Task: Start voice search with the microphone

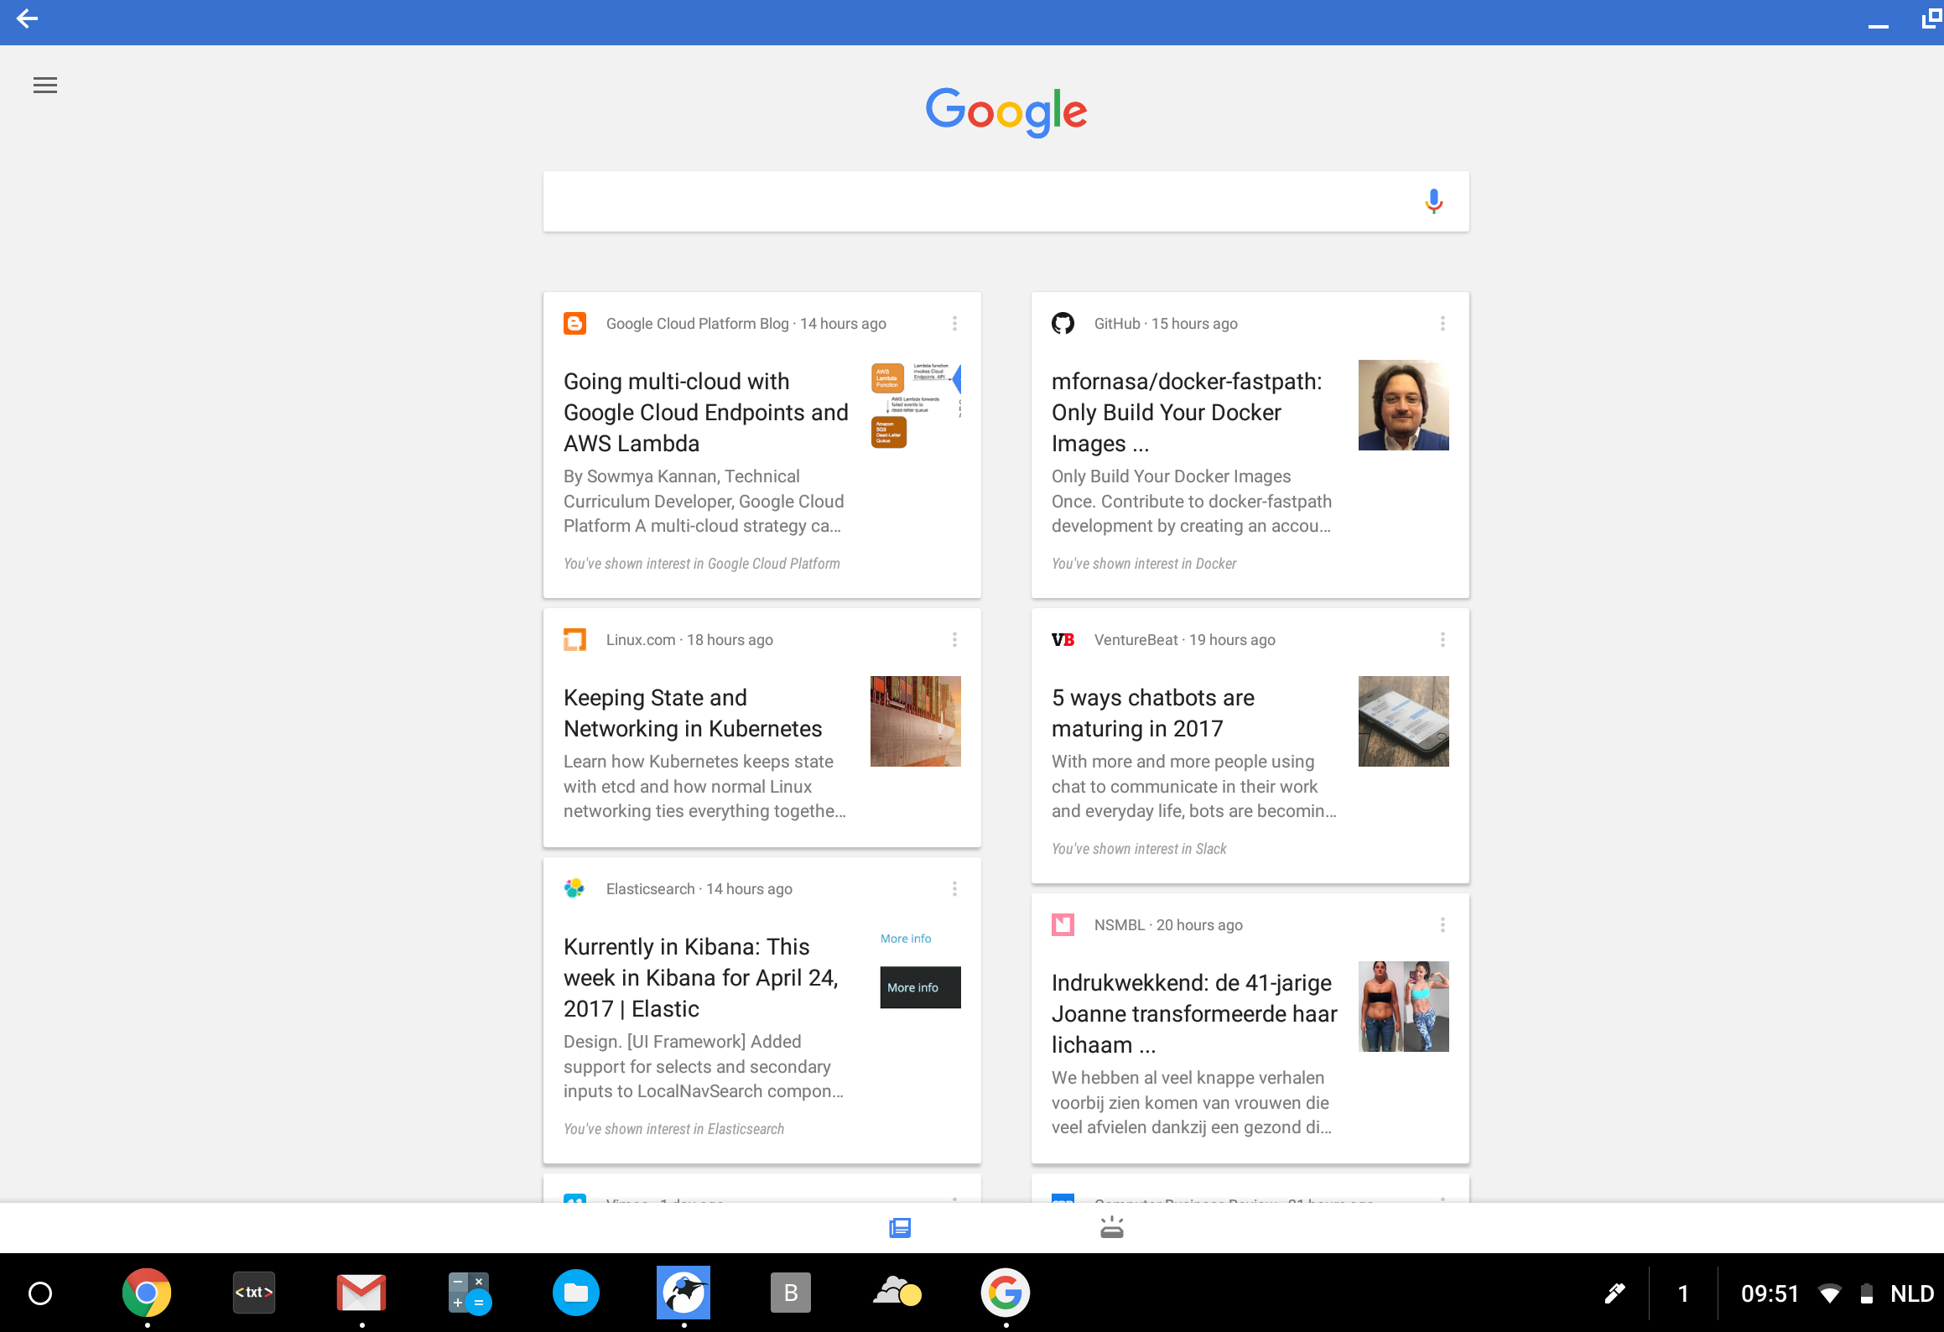Action: point(1433,201)
